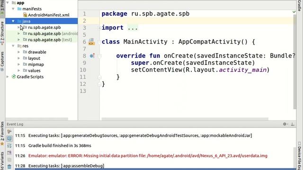Unfold the import statements on line 3
The width and height of the screenshot is (303, 170).
pos(99,28)
